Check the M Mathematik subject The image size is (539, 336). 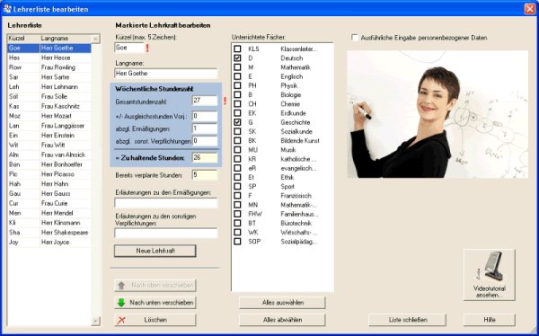point(237,67)
